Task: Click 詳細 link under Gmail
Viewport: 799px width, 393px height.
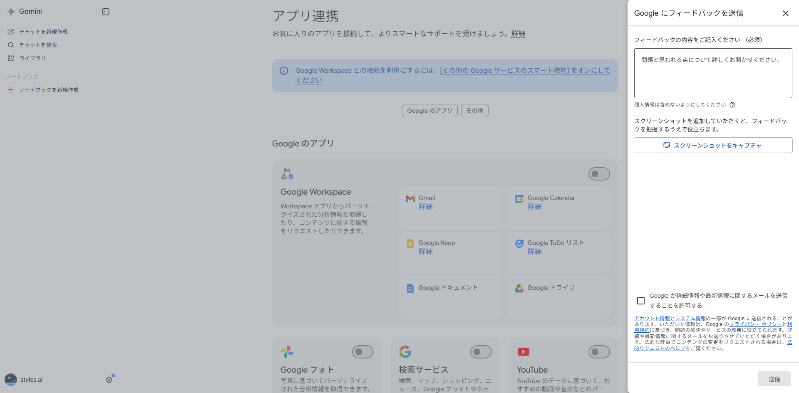Action: (426, 207)
